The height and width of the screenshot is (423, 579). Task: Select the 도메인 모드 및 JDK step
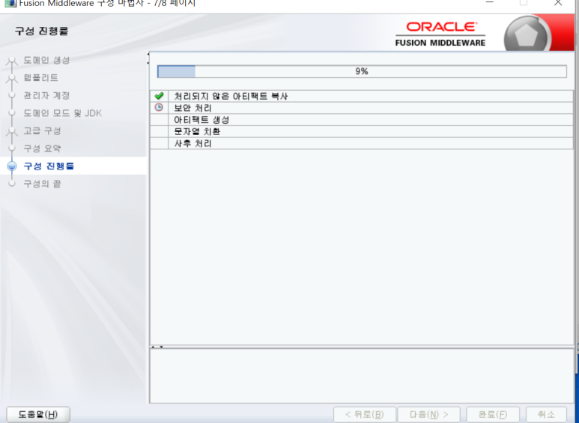pos(63,113)
